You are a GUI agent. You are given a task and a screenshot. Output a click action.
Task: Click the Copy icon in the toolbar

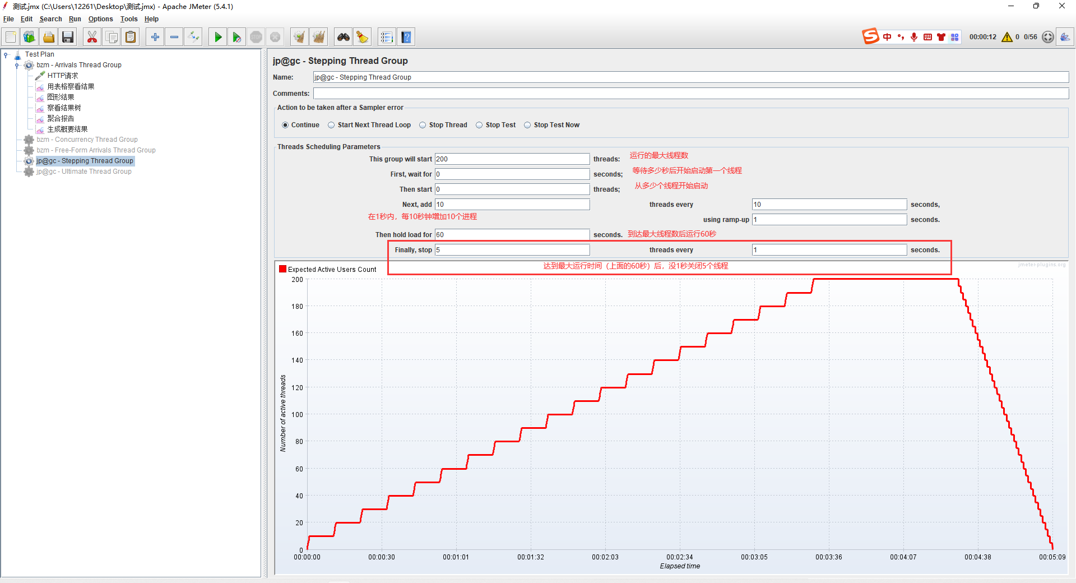112,37
